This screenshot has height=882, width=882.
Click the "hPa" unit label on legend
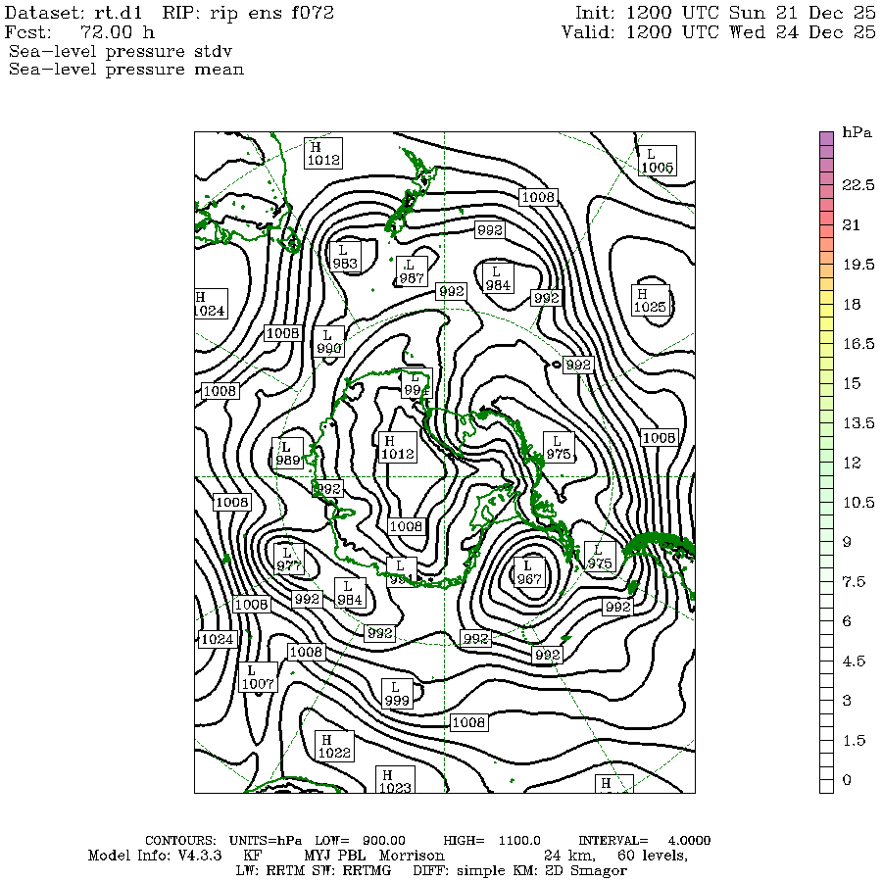click(857, 132)
